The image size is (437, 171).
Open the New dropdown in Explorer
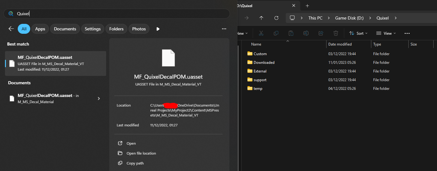(242, 33)
